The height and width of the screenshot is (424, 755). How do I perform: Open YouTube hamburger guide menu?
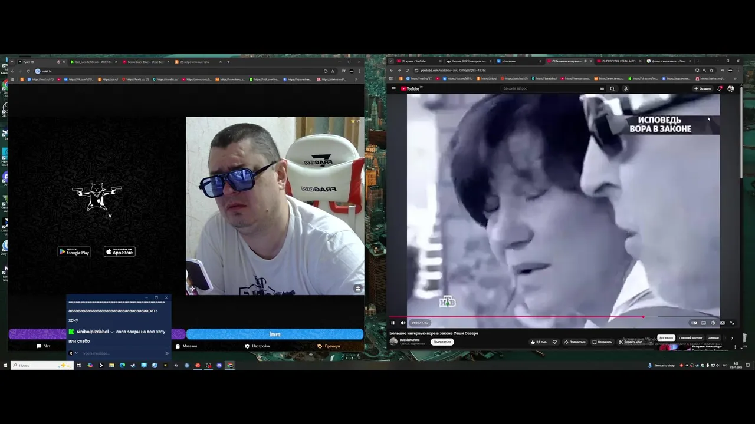(393, 88)
